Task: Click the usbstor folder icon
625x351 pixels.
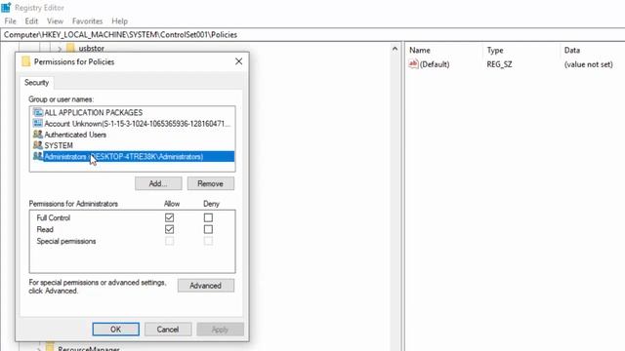Action: (x=70, y=48)
